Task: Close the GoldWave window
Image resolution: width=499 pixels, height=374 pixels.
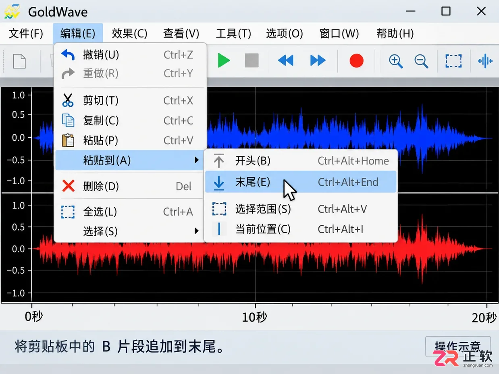Action: point(481,11)
